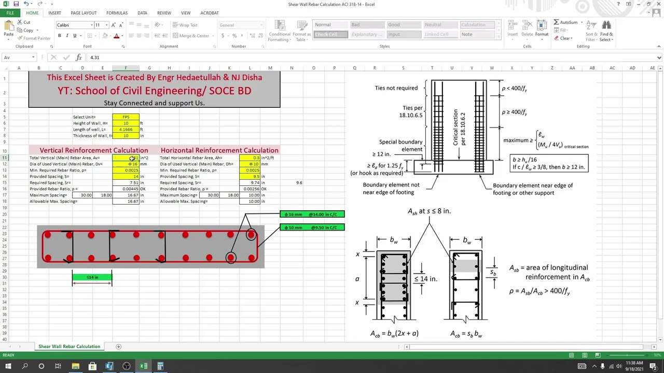Apply font color to selection
The width and height of the screenshot is (664, 373).
pyautogui.click(x=116, y=36)
